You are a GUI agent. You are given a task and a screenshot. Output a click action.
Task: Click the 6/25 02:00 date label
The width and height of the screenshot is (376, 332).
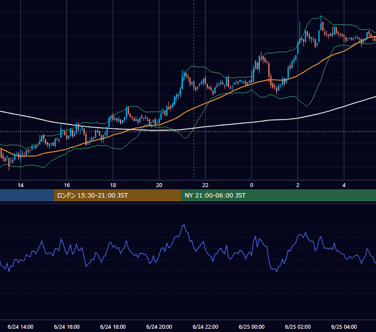pyautogui.click(x=298, y=326)
